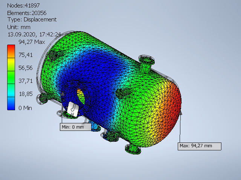The image size is (241, 180).
Task: Click the '18,85' legend value
Action: (x=26, y=94)
